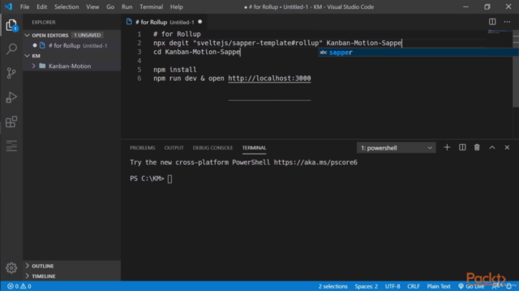
Task: Click the Go Live button in status bar
Action: (x=471, y=286)
